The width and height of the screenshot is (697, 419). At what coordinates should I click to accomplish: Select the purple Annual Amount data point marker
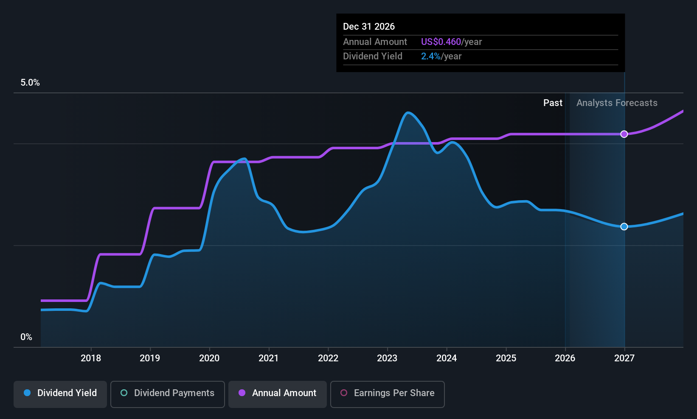pos(624,134)
